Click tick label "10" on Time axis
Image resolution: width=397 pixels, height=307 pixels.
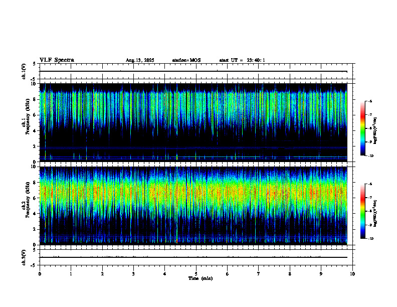352,274
